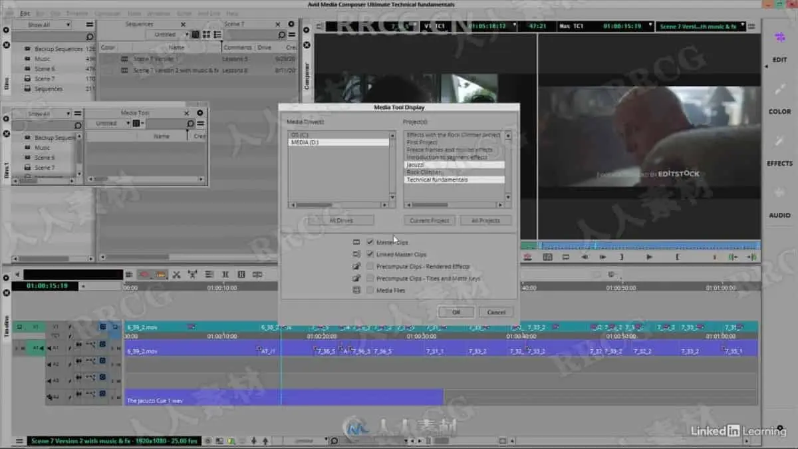Select the Sequences bin tab
This screenshot has width=798, height=449.
[139, 25]
